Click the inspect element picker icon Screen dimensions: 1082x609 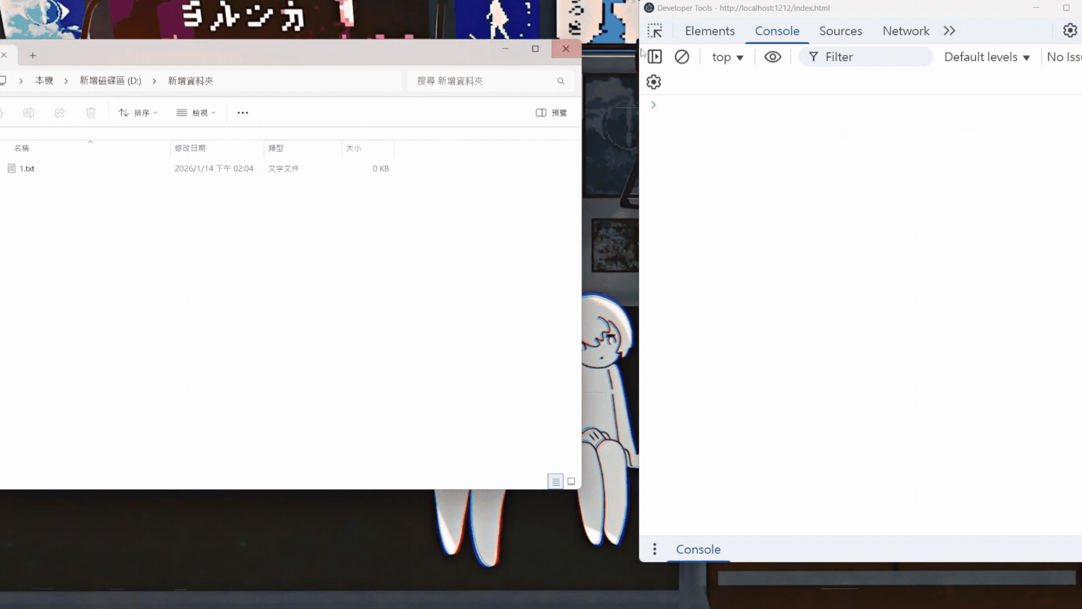[x=654, y=31]
